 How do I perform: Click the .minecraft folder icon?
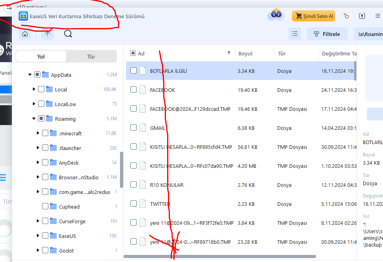(x=53, y=133)
